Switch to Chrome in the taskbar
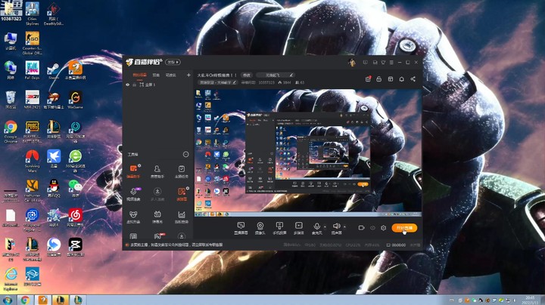Image resolution: width=545 pixels, height=305 pixels. [25, 300]
